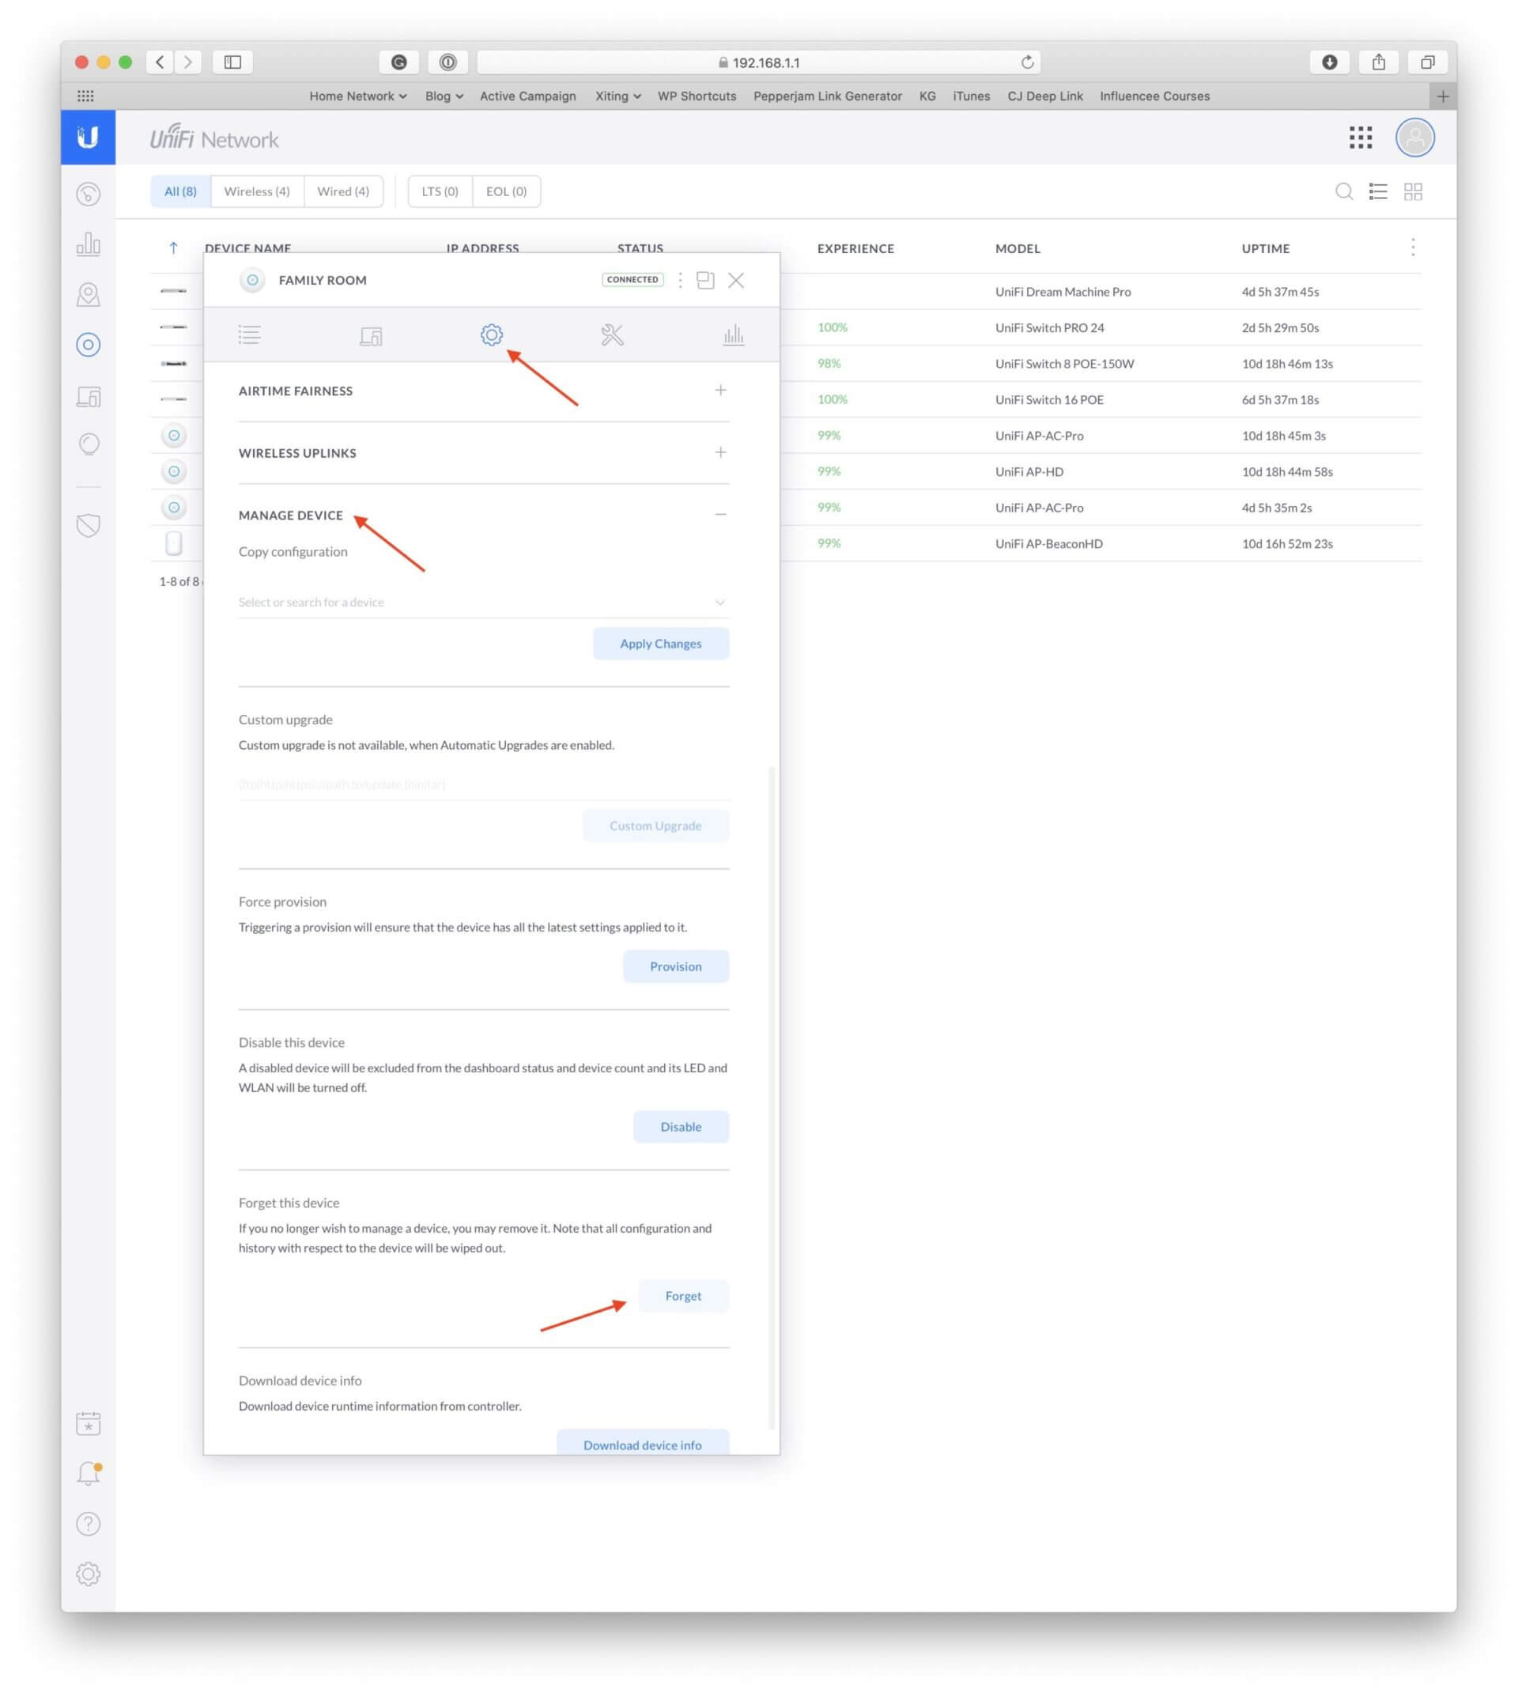Open the device panel Statistics tab

(733, 335)
